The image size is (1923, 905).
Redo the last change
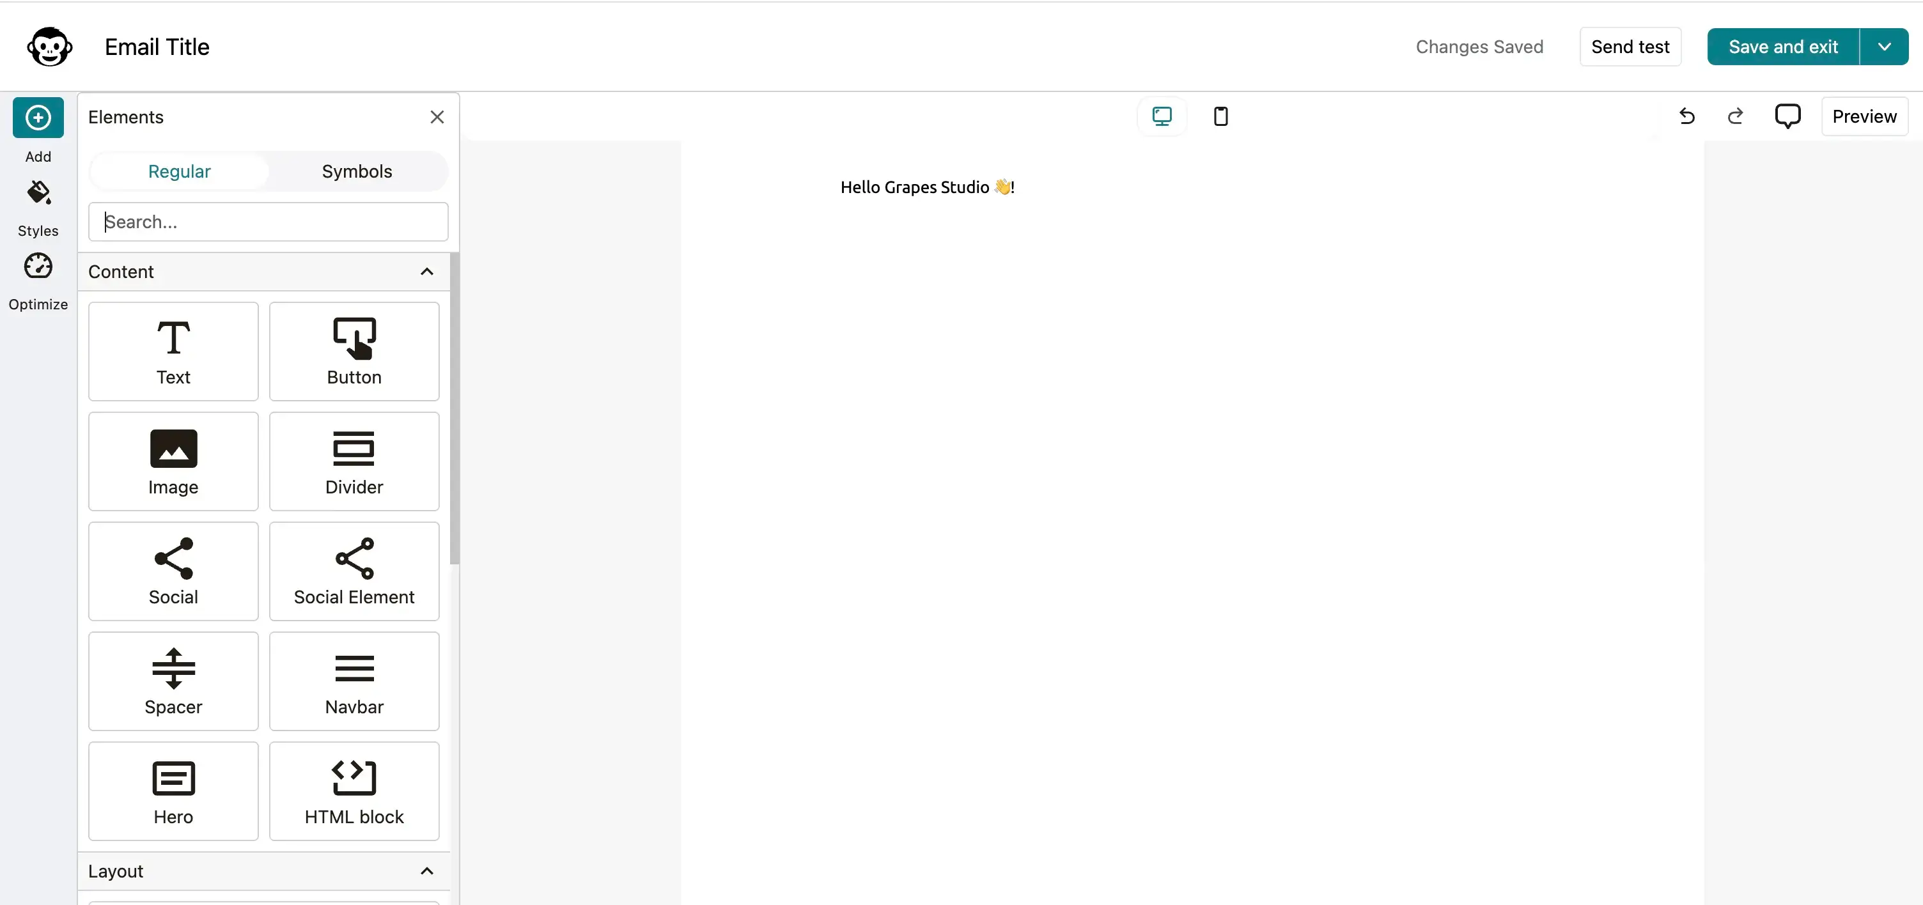coord(1736,116)
